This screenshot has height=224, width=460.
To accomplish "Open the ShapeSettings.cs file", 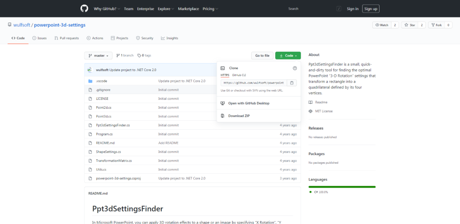I will click(109, 152).
